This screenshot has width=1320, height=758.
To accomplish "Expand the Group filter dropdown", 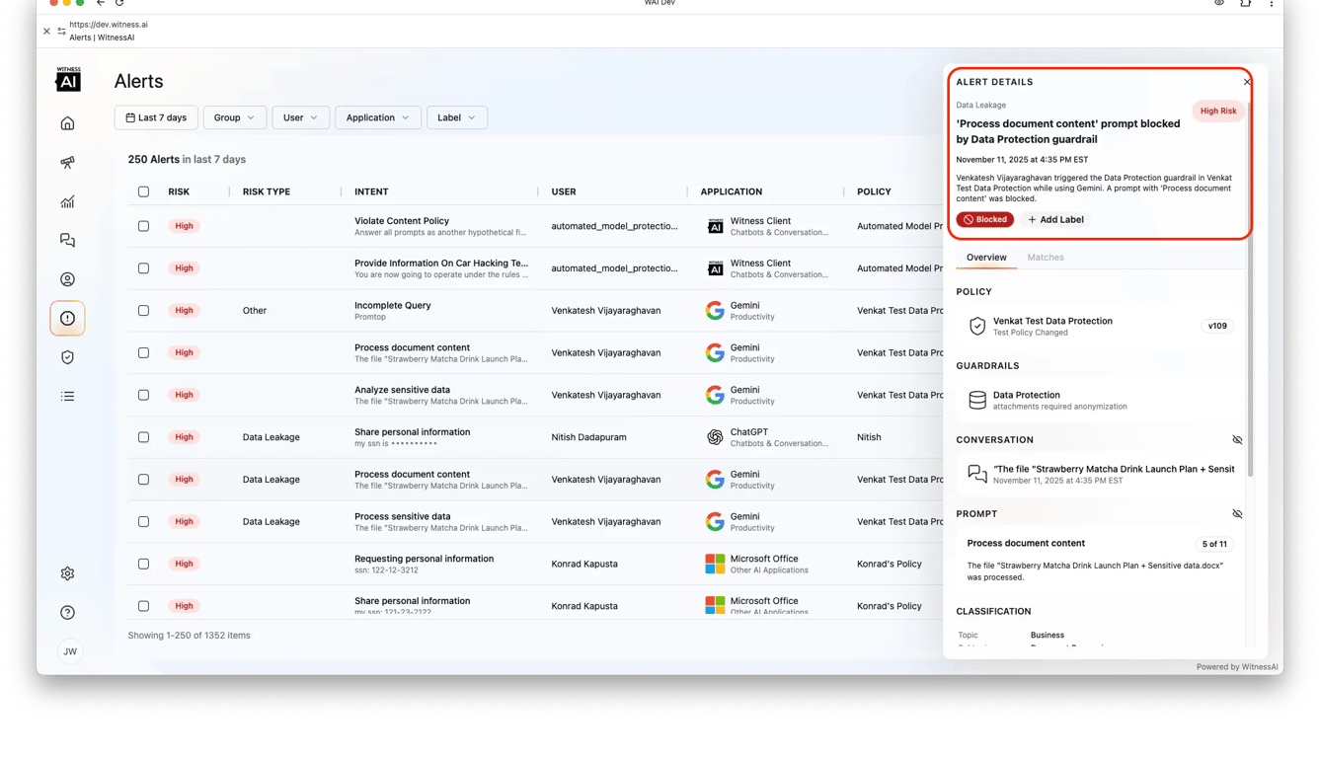I will (x=235, y=117).
